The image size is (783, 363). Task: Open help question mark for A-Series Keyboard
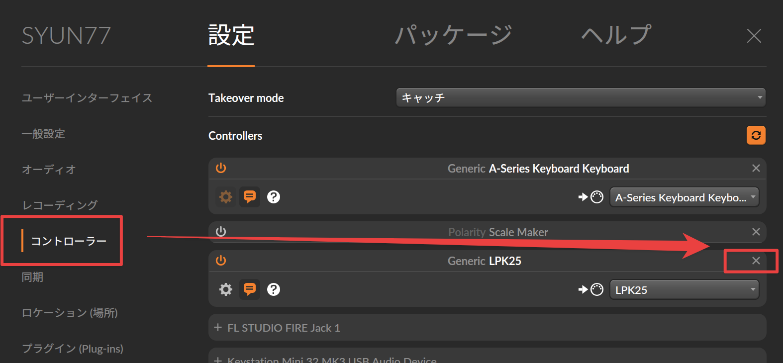click(274, 197)
